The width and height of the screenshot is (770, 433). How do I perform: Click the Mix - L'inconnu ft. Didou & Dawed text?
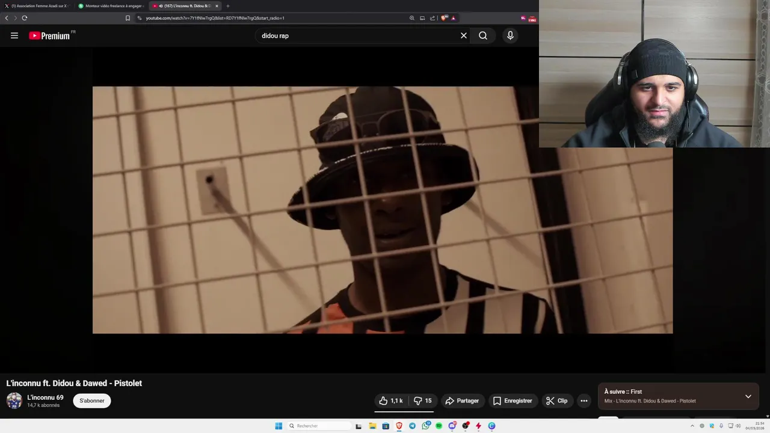[x=650, y=401]
